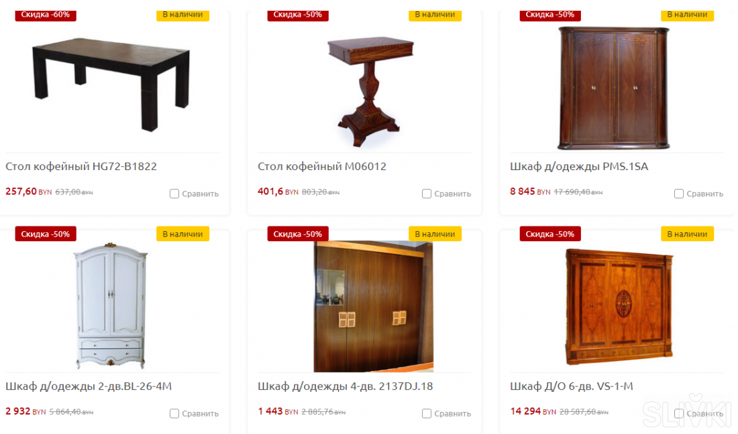Enable compare for Шкаф д/одежды PMS.1SA
Viewport: 738px width, 434px height.
point(679,194)
